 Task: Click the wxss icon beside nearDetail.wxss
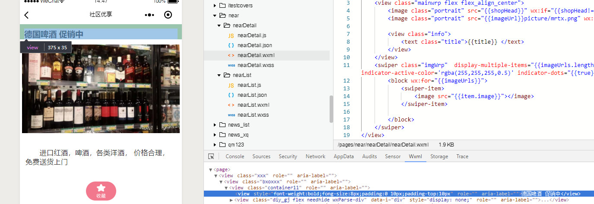(x=231, y=65)
